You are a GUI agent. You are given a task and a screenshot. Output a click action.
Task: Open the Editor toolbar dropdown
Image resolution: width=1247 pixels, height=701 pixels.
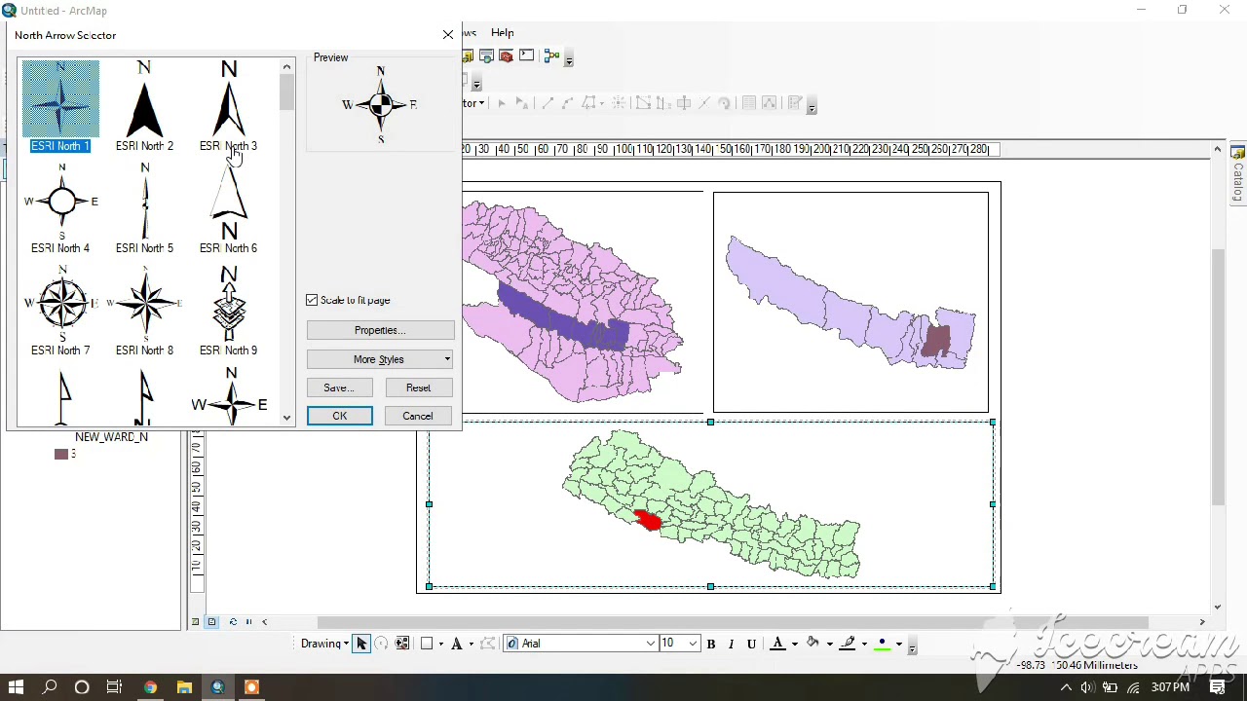click(x=473, y=103)
